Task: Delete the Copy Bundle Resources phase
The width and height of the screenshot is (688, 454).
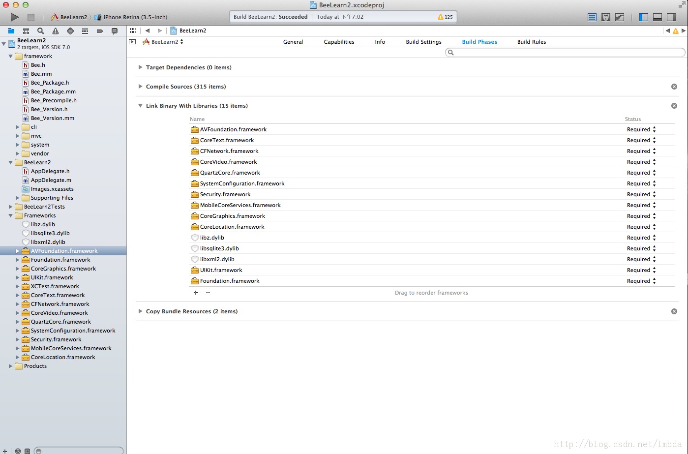Action: point(674,311)
